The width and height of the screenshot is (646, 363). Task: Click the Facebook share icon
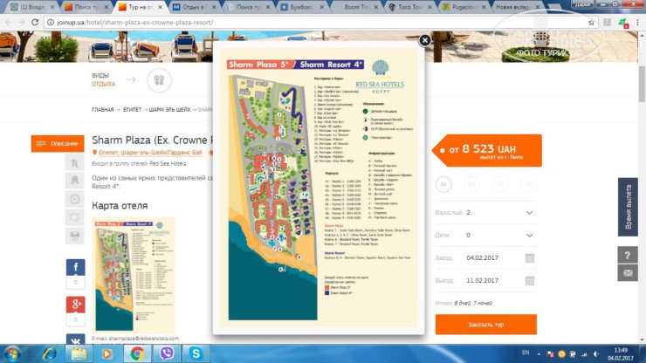[x=75, y=268]
